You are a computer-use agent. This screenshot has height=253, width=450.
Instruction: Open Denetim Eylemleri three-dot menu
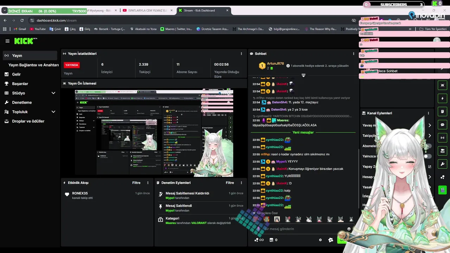click(x=241, y=183)
